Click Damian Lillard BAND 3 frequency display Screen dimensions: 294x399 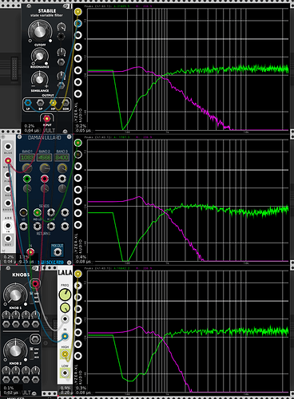click(x=62, y=157)
